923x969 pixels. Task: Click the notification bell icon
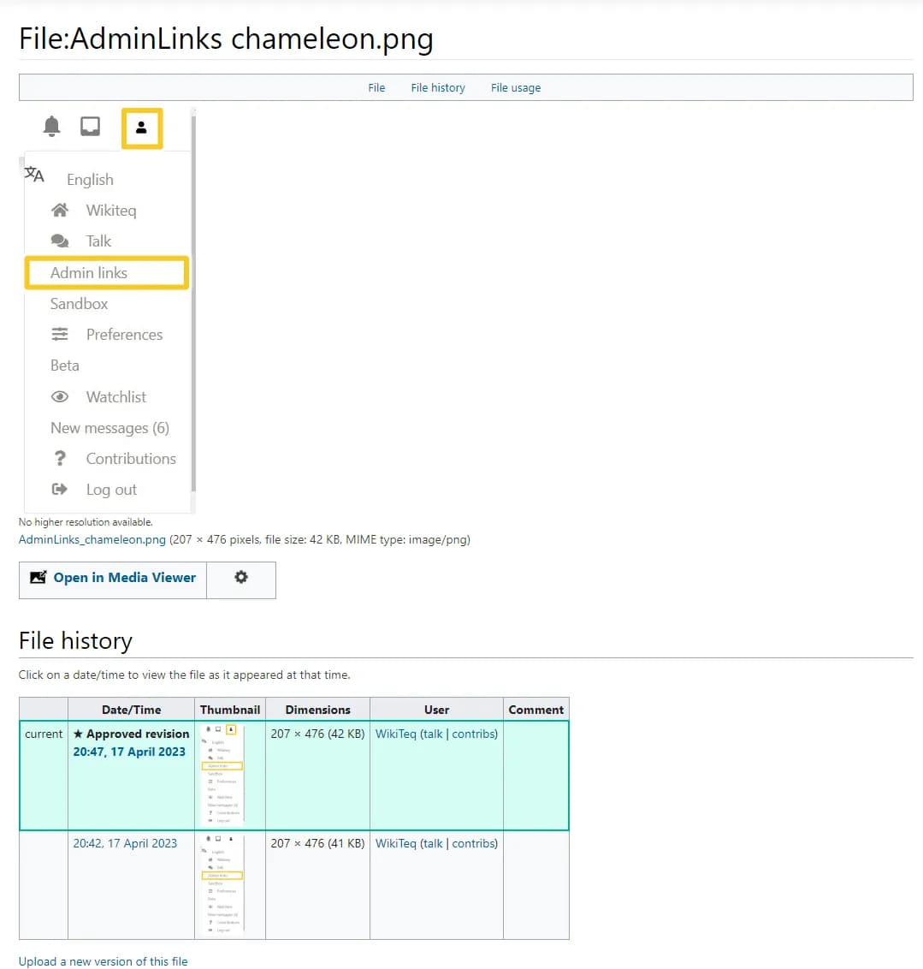(51, 125)
